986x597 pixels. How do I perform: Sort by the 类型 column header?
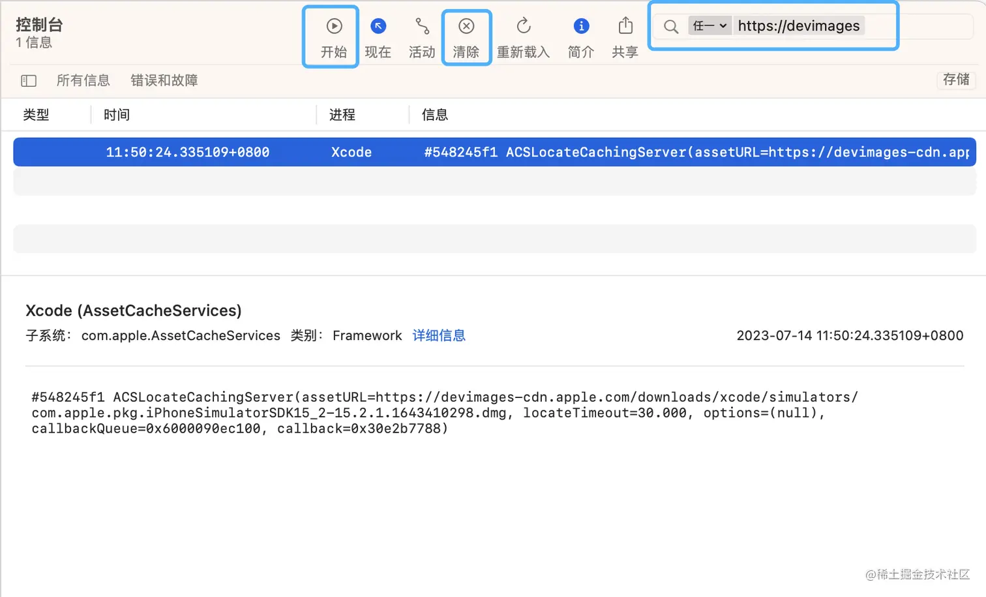37,115
